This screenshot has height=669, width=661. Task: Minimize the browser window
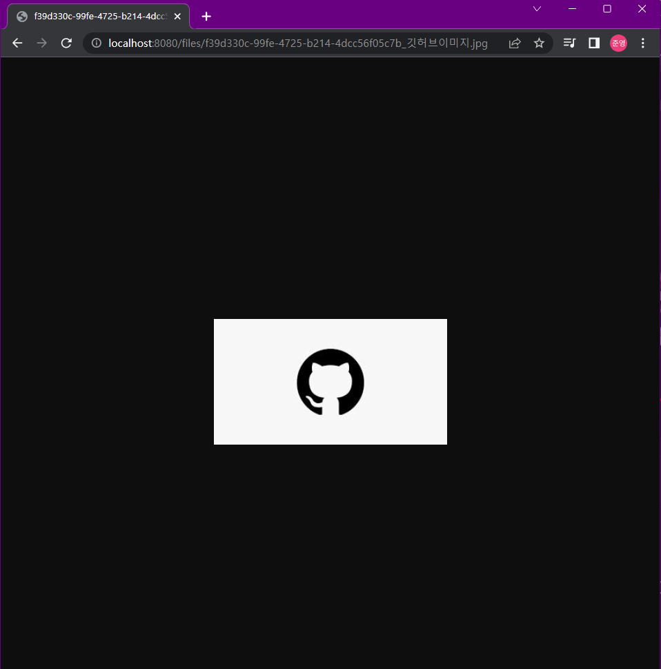pos(572,9)
